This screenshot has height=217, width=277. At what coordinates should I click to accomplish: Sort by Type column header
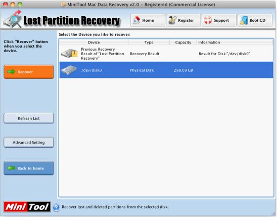pos(149,42)
